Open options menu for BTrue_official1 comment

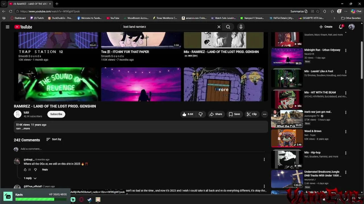(x=264, y=186)
